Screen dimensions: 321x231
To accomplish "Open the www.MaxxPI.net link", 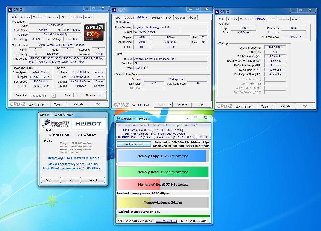I will (166, 221).
